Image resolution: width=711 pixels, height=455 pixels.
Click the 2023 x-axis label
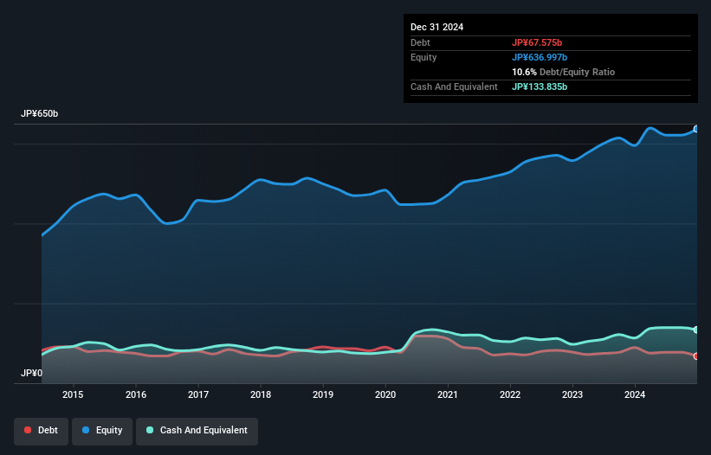[x=572, y=394]
